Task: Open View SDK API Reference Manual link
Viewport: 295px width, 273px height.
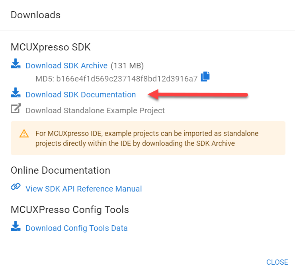Action: click(x=84, y=189)
